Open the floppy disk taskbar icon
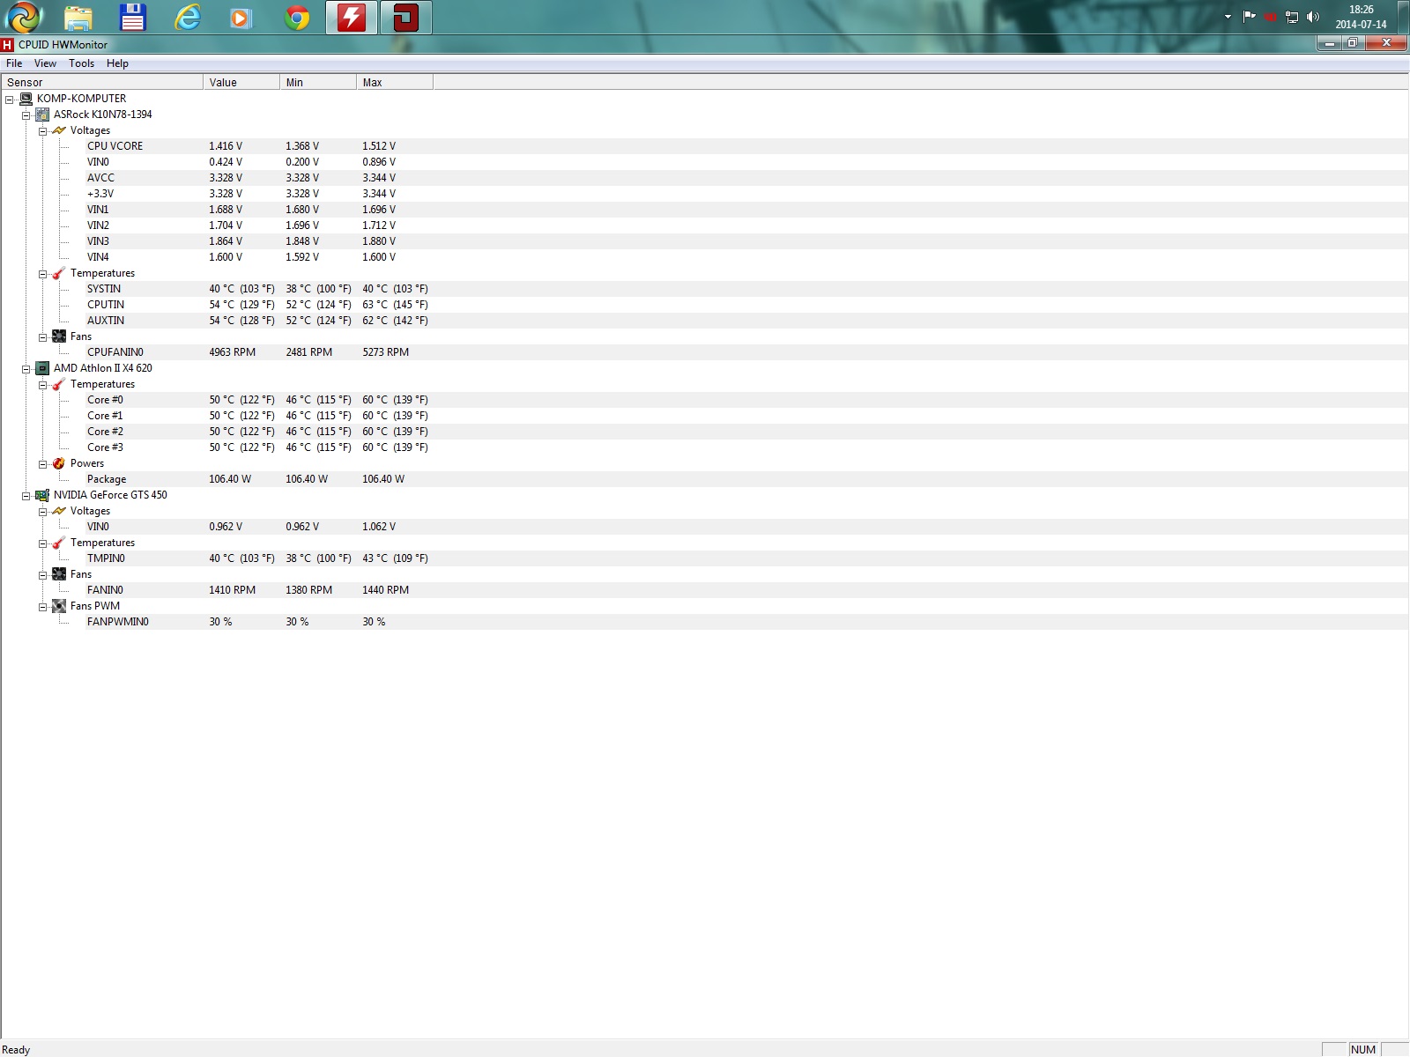1410x1057 pixels. 133,18
